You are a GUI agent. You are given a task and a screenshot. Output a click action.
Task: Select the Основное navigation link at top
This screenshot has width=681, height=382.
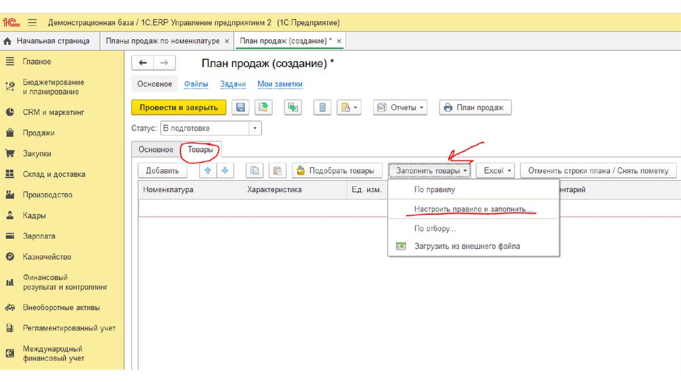click(154, 84)
